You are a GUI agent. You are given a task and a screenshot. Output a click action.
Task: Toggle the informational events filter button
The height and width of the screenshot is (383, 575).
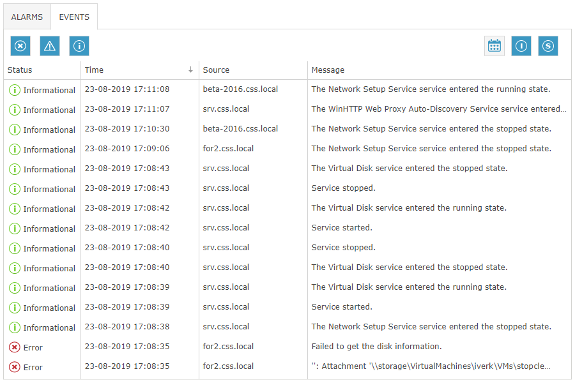(79, 46)
